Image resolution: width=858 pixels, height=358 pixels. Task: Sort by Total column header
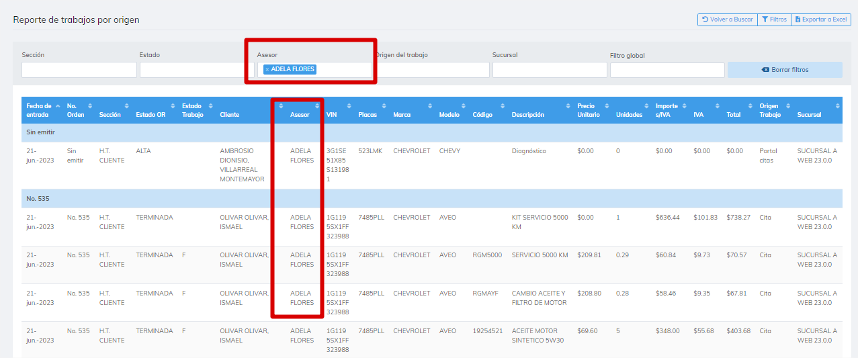[x=739, y=110]
